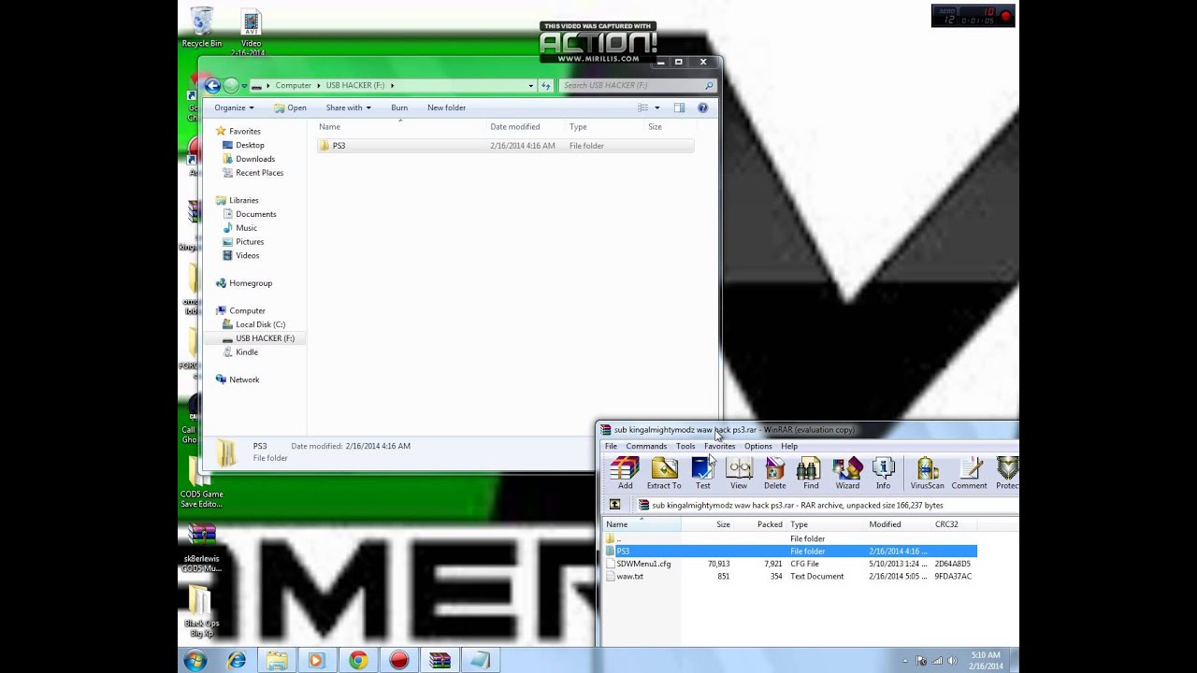Toggle the Explorer preview pane icon

coord(679,107)
